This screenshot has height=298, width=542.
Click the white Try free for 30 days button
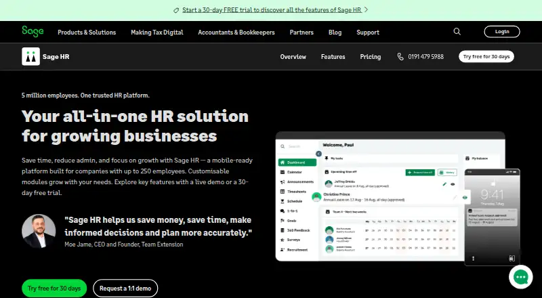pyautogui.click(x=486, y=56)
